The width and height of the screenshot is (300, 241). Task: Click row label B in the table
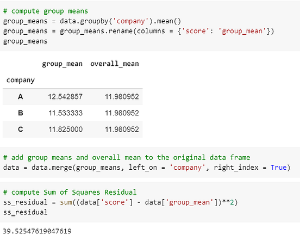pyautogui.click(x=21, y=113)
